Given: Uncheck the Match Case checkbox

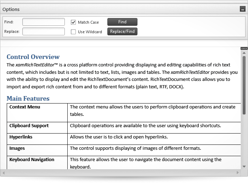Looking at the screenshot, I should 73,22.
